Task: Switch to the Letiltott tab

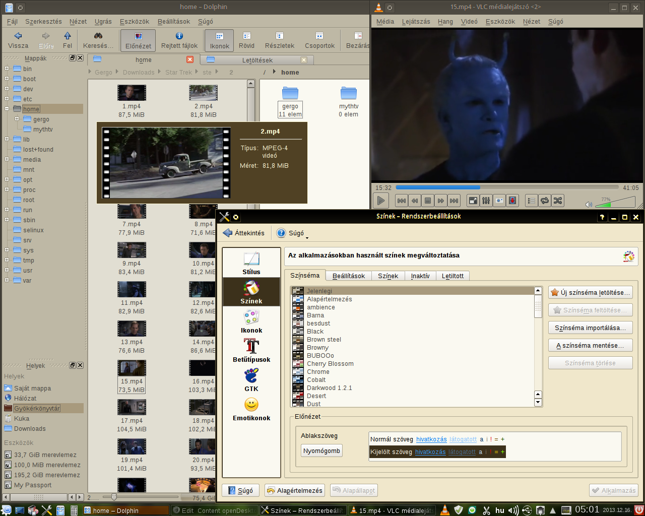Action: click(x=453, y=276)
